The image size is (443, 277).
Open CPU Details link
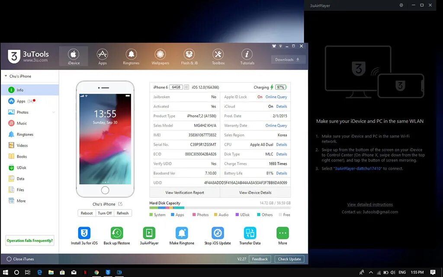pyautogui.click(x=281, y=145)
